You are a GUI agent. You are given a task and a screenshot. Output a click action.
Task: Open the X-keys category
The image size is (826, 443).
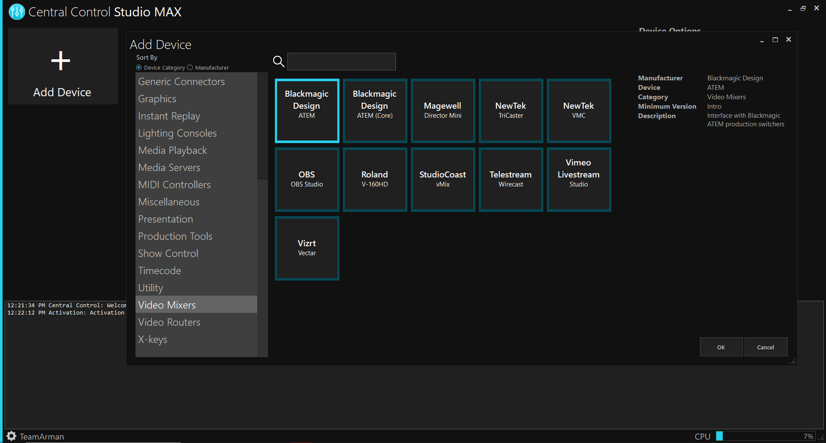click(x=153, y=339)
